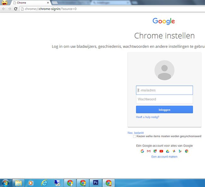
Task: Click the page icon in the address bar
Action: pos(22,9)
